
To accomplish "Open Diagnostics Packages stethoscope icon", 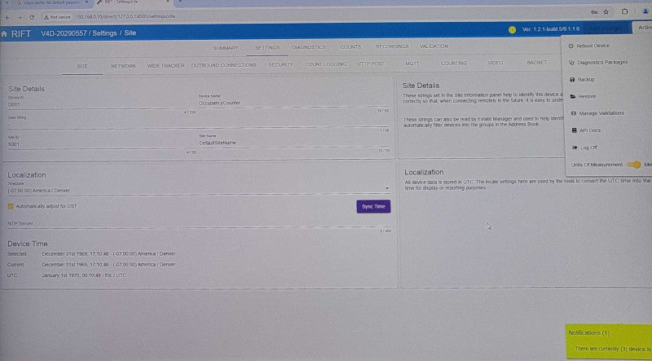I will pyautogui.click(x=571, y=63).
